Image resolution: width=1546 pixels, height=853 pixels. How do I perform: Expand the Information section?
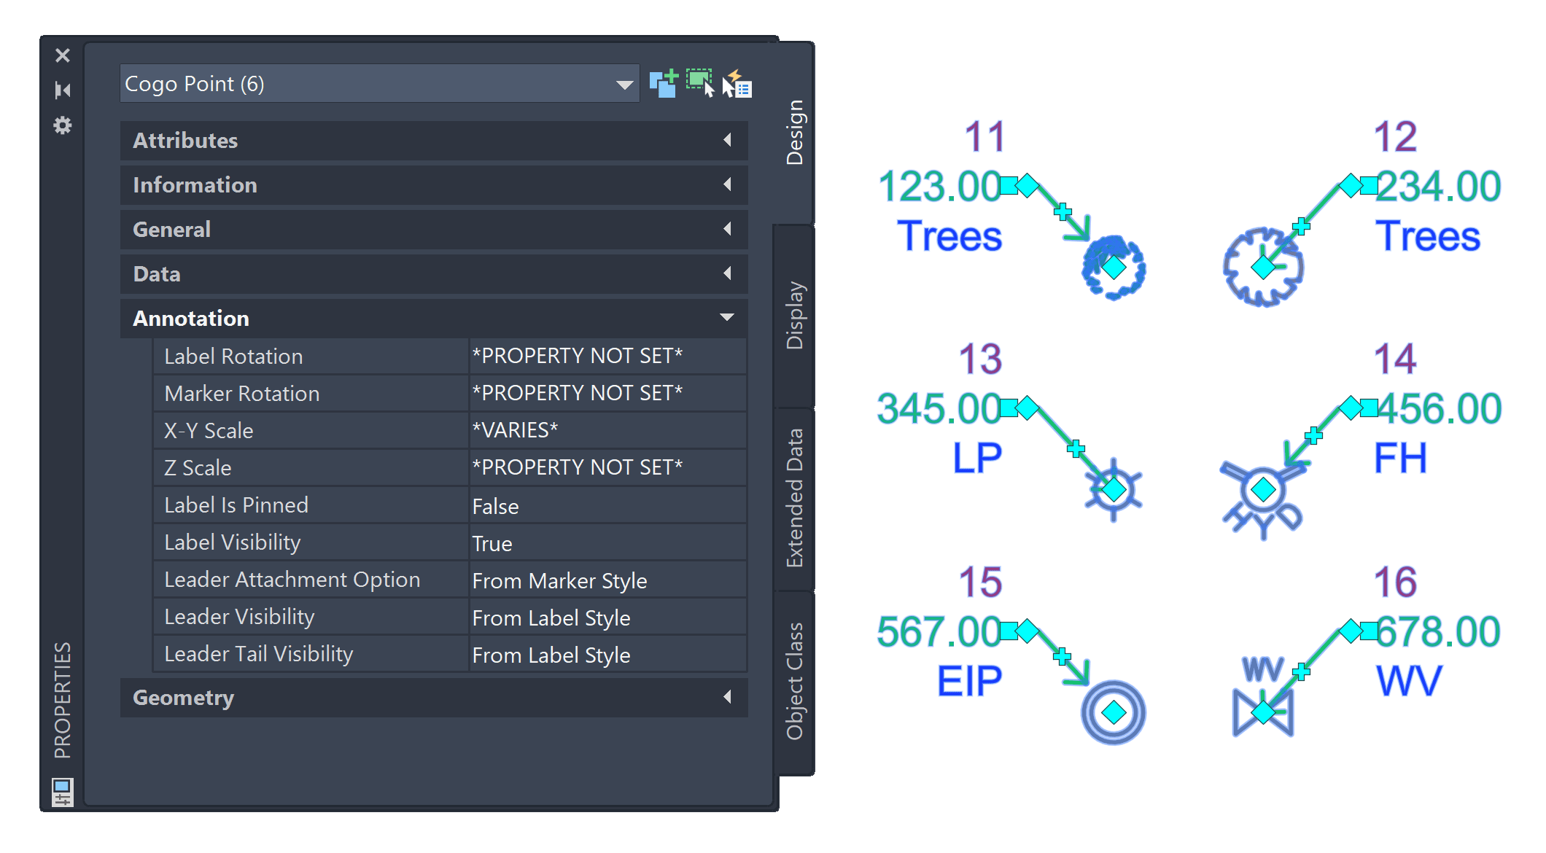coord(434,184)
